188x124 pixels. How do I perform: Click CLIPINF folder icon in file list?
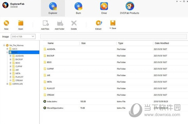click(x=45, y=69)
